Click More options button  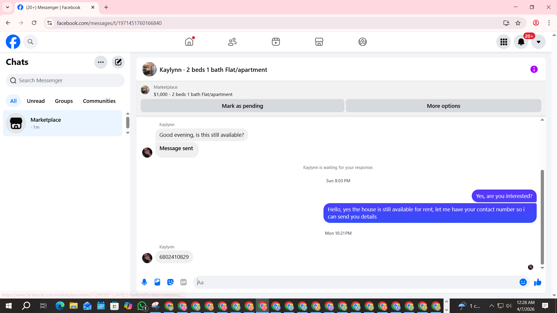(443, 106)
